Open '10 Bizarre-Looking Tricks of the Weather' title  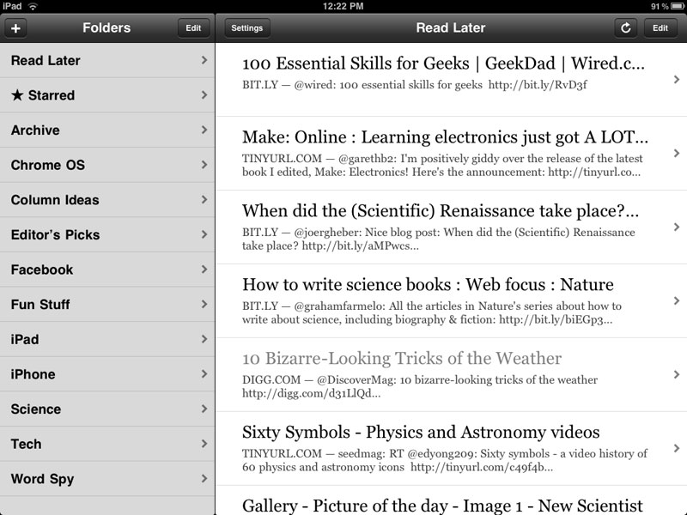pyautogui.click(x=402, y=358)
